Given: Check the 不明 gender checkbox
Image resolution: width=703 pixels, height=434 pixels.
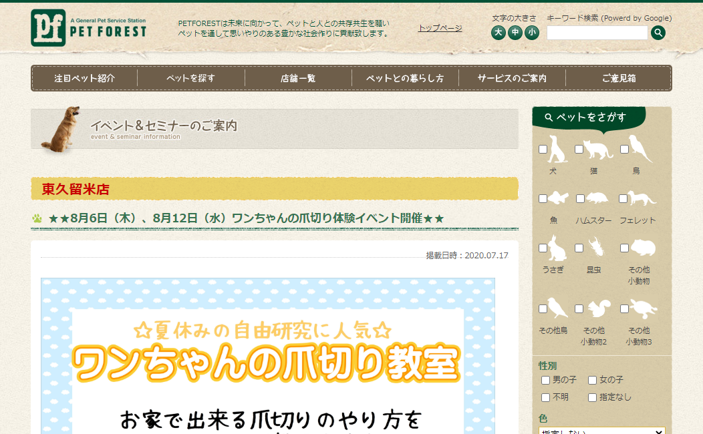Looking at the screenshot, I should 545,398.
